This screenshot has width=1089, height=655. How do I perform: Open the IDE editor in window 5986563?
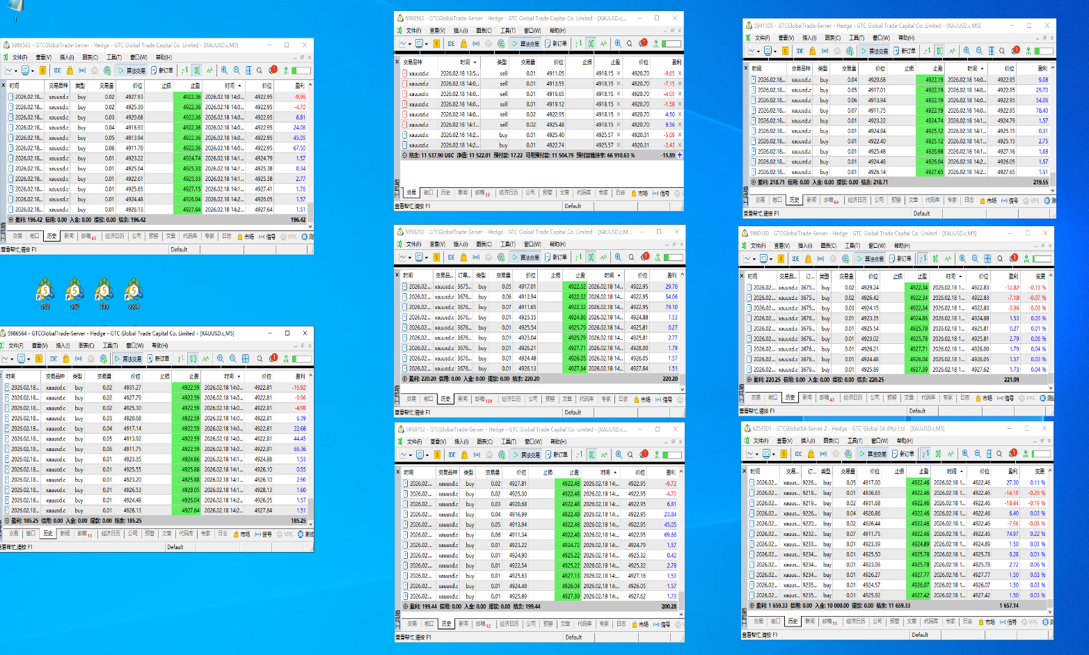57,70
